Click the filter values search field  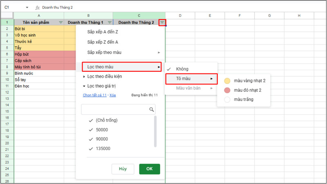point(115,109)
